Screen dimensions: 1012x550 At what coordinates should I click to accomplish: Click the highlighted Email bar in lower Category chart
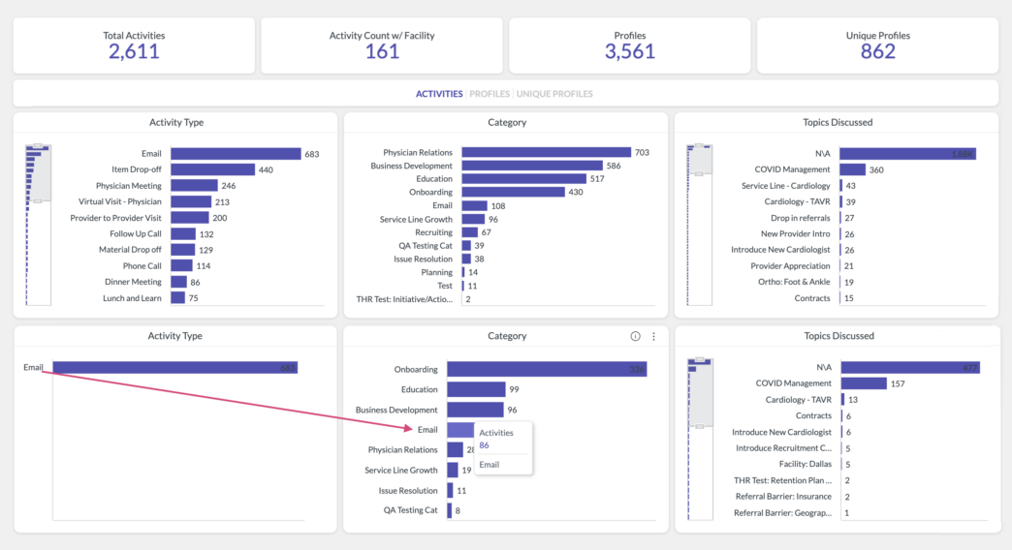pyautogui.click(x=459, y=430)
